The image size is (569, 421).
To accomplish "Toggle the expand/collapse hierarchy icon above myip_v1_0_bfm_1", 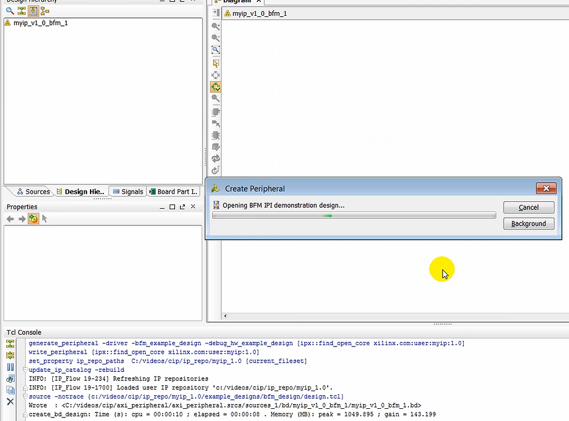I will tap(22, 11).
